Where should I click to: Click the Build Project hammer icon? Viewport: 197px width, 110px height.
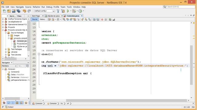click(58, 11)
